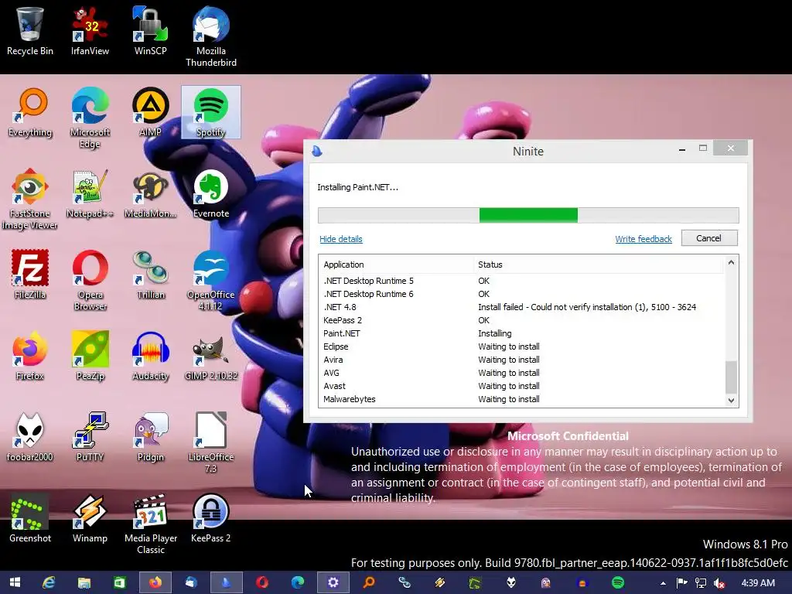Select the Malwarebytes row in the list
This screenshot has height=594, width=792.
[x=523, y=399]
